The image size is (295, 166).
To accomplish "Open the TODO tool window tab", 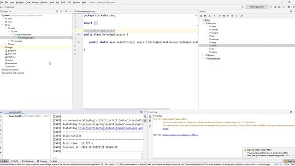I will tap(15, 161).
